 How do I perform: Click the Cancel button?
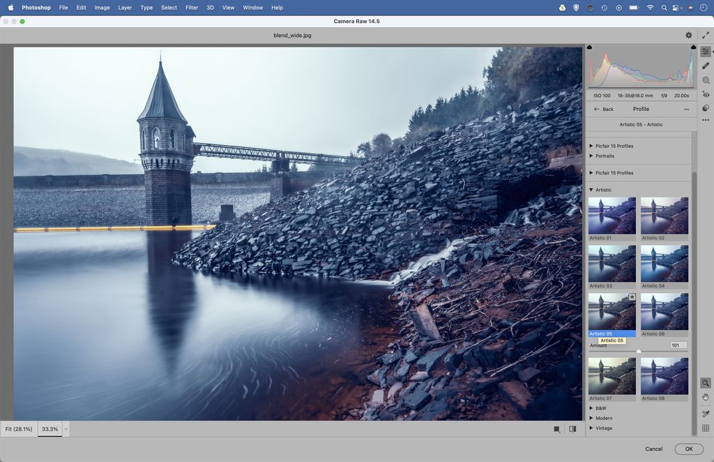click(x=654, y=449)
